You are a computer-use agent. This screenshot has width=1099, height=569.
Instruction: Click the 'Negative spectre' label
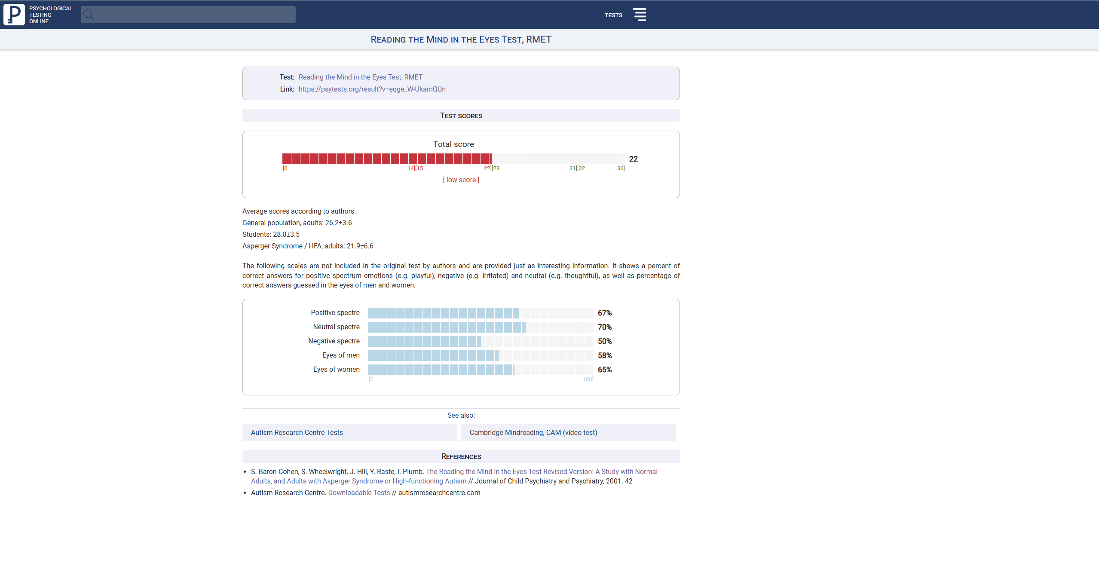tap(334, 341)
